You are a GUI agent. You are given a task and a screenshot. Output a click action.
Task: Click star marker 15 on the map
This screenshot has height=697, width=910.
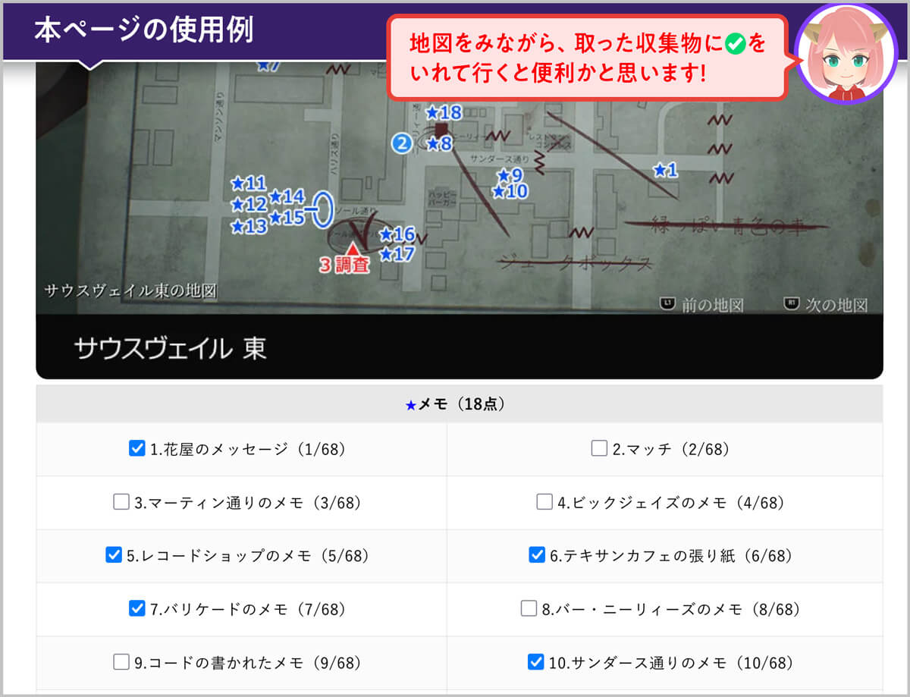point(287,217)
